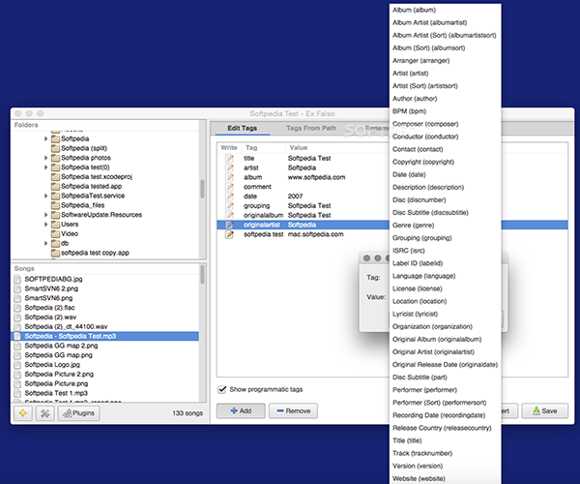Click the Remove tag button

pos(294,410)
